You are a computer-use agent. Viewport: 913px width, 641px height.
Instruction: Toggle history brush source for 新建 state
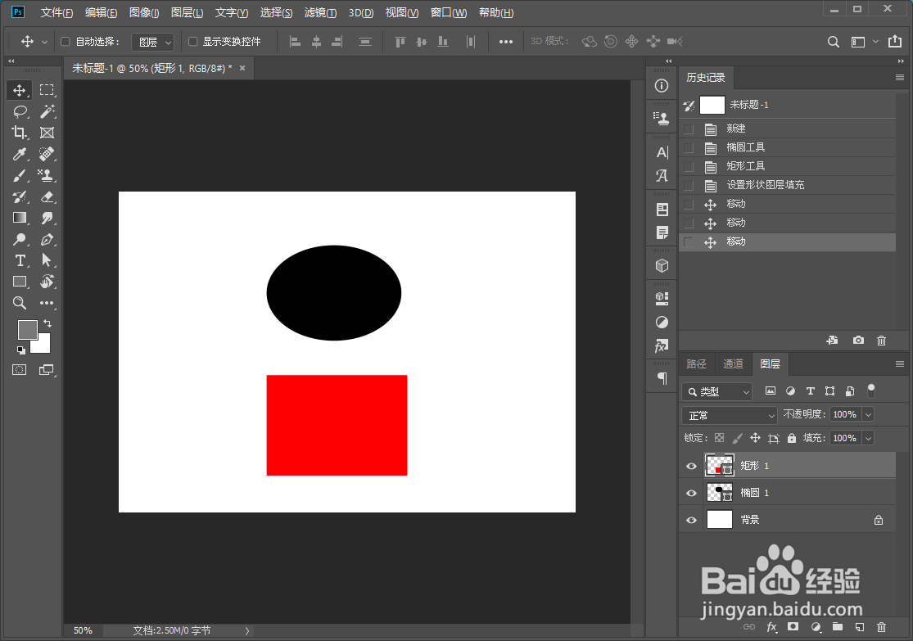pyautogui.click(x=689, y=129)
